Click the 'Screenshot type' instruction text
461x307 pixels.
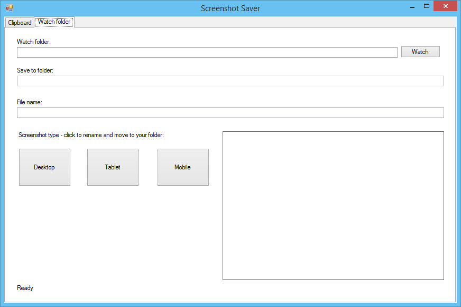(x=91, y=135)
